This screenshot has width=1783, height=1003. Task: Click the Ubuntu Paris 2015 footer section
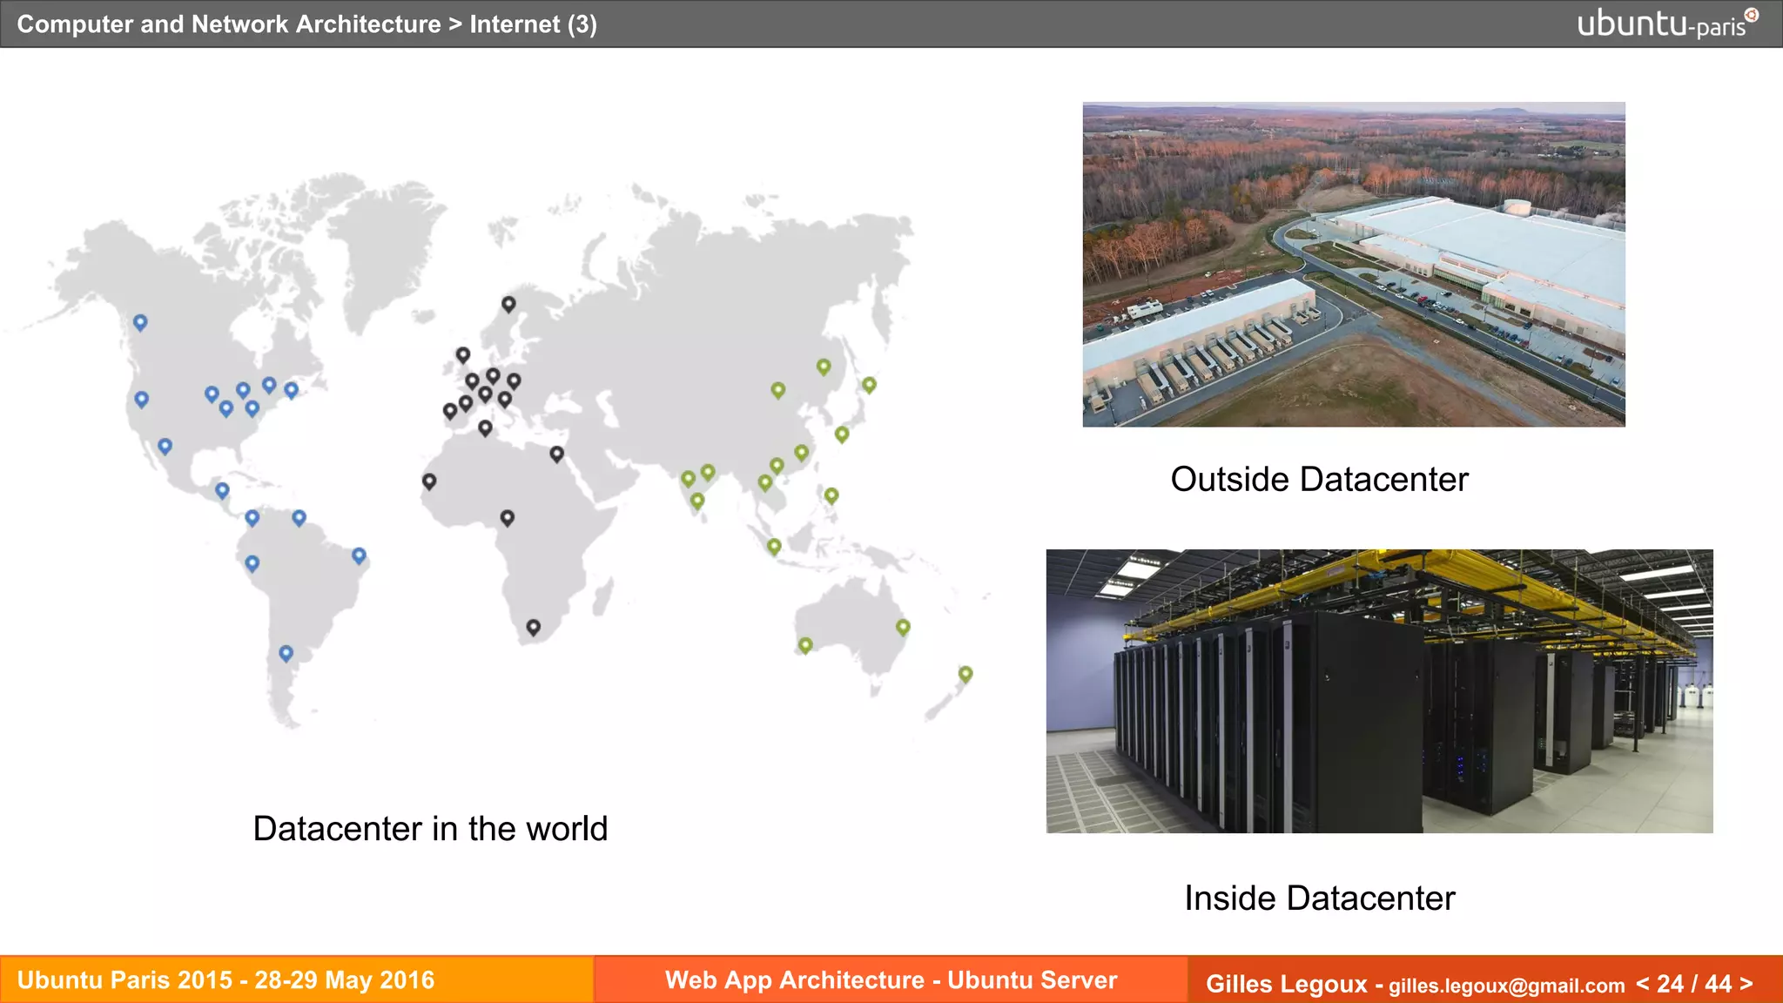225,980
